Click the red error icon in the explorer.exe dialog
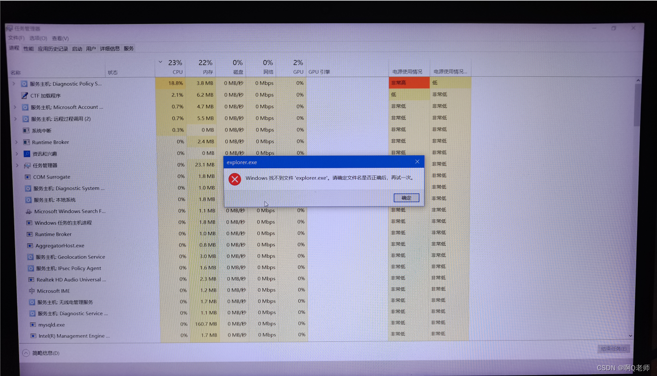This screenshot has width=657, height=376. [235, 179]
